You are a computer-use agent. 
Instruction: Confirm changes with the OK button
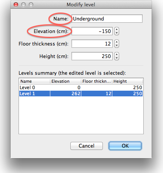tap(125, 146)
